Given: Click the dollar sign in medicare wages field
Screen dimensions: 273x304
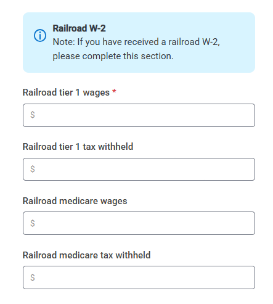Looking at the screenshot, I should (x=33, y=223).
